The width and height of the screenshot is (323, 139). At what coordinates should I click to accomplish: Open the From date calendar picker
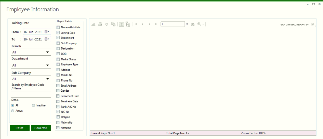click(x=47, y=32)
